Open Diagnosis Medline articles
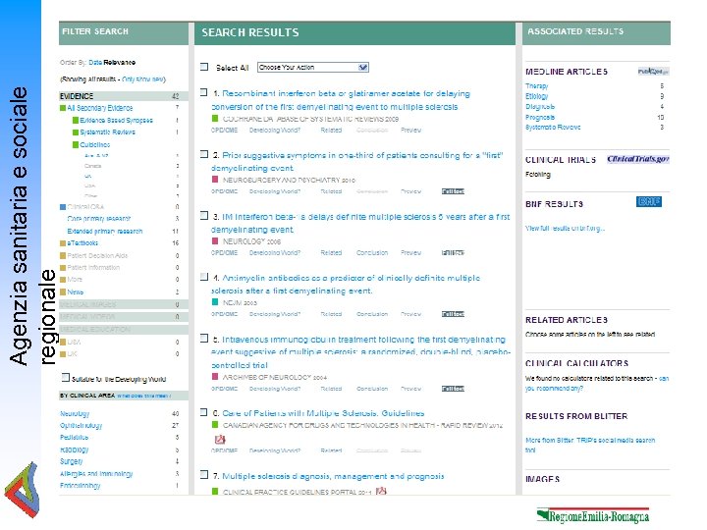The width and height of the screenshot is (707, 530). 540,107
